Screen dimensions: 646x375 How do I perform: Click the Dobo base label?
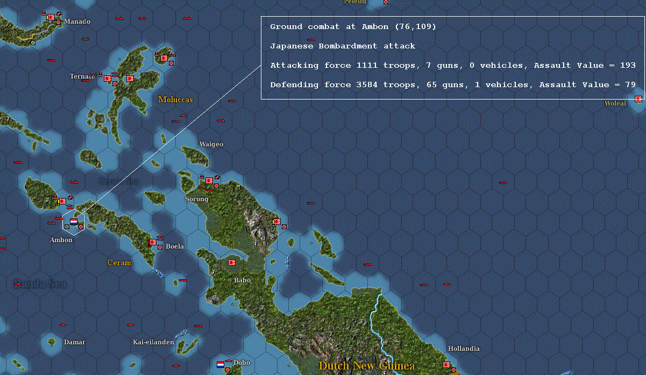pyautogui.click(x=242, y=363)
